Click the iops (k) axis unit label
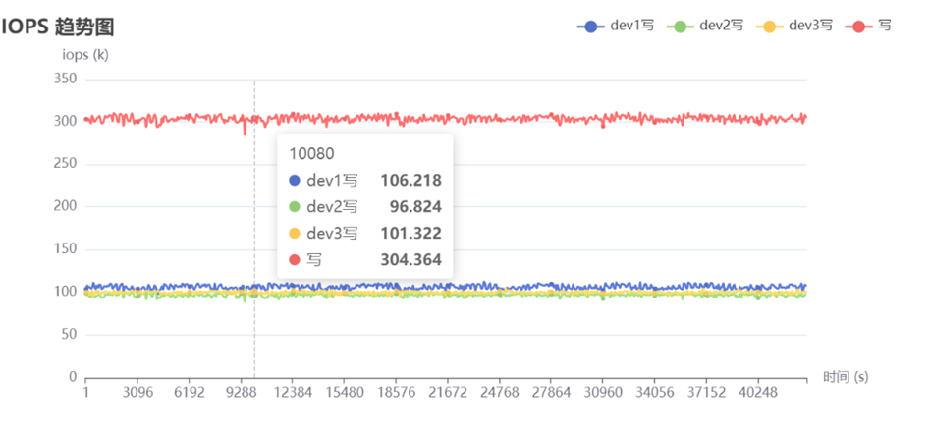The height and width of the screenshot is (433, 930). [x=85, y=55]
